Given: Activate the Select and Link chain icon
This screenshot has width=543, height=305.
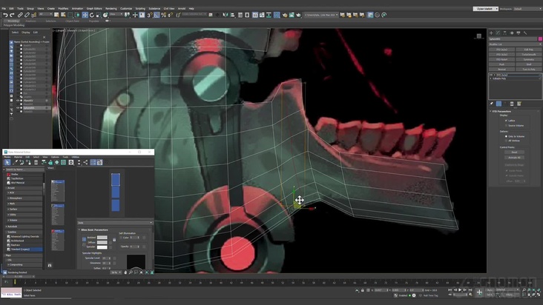Looking at the screenshot, I should [20, 15].
